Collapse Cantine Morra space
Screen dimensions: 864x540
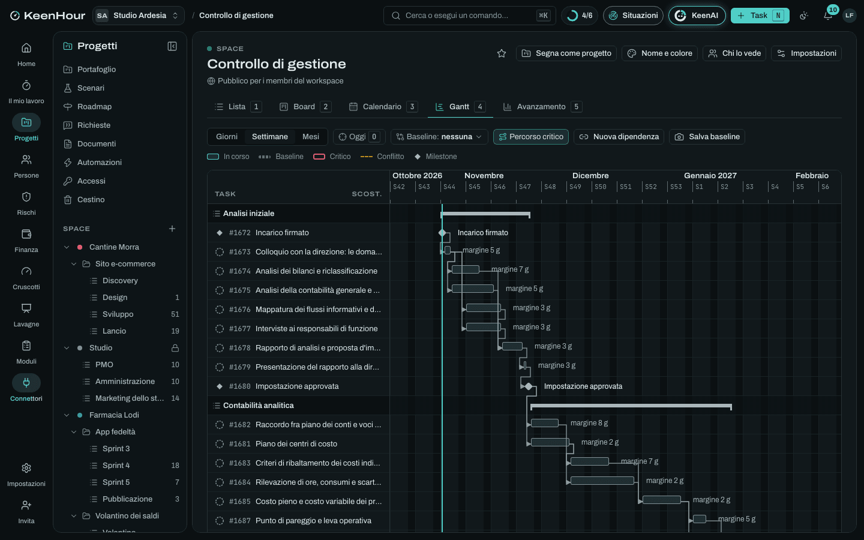(67, 247)
